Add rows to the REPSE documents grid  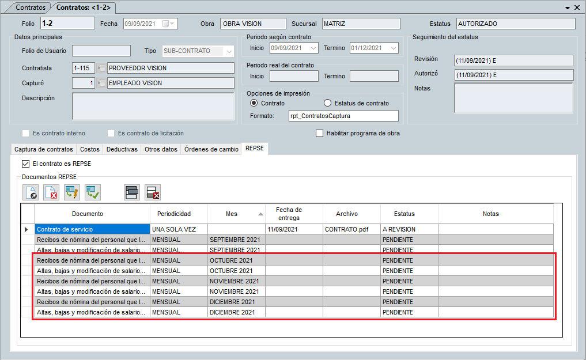[131, 192]
